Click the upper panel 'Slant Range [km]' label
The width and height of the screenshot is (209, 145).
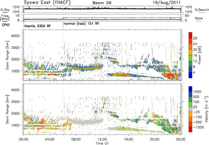click(7, 55)
